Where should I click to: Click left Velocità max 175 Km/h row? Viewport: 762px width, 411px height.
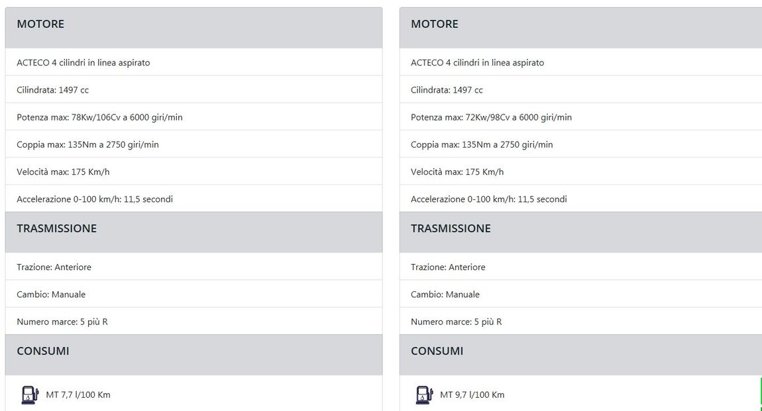(193, 172)
